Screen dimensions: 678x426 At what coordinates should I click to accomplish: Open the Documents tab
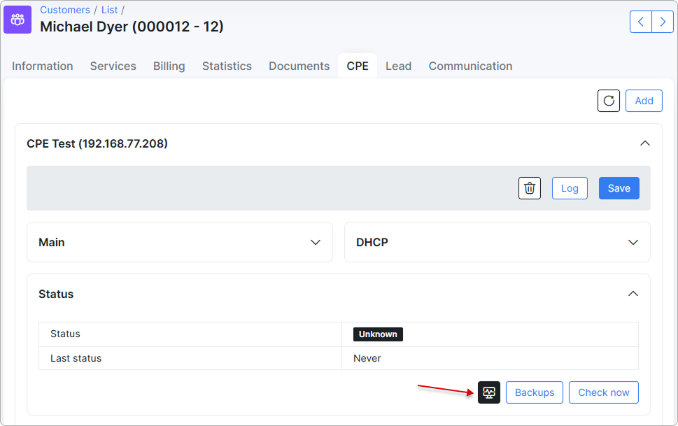pos(299,66)
